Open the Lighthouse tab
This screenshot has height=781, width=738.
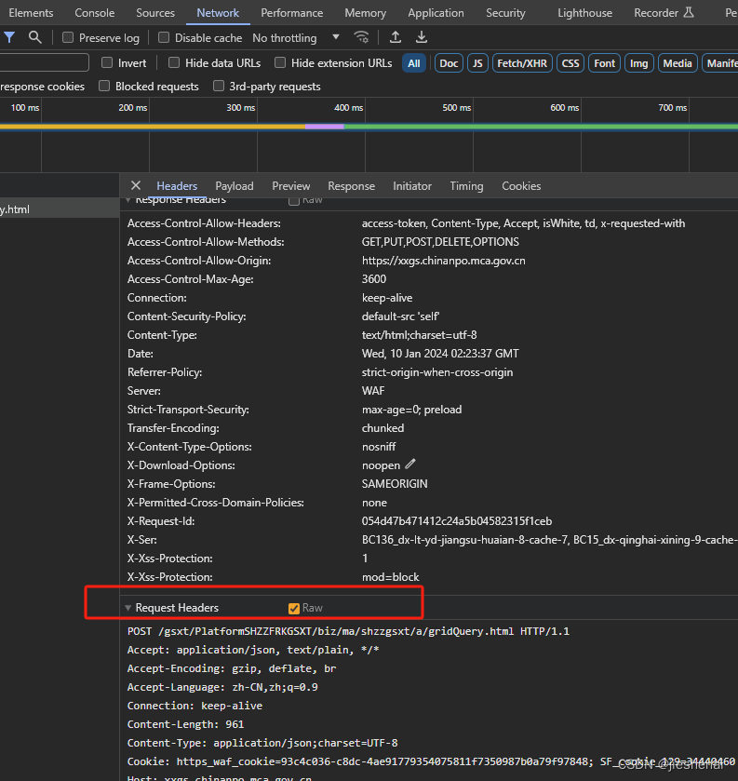point(584,13)
